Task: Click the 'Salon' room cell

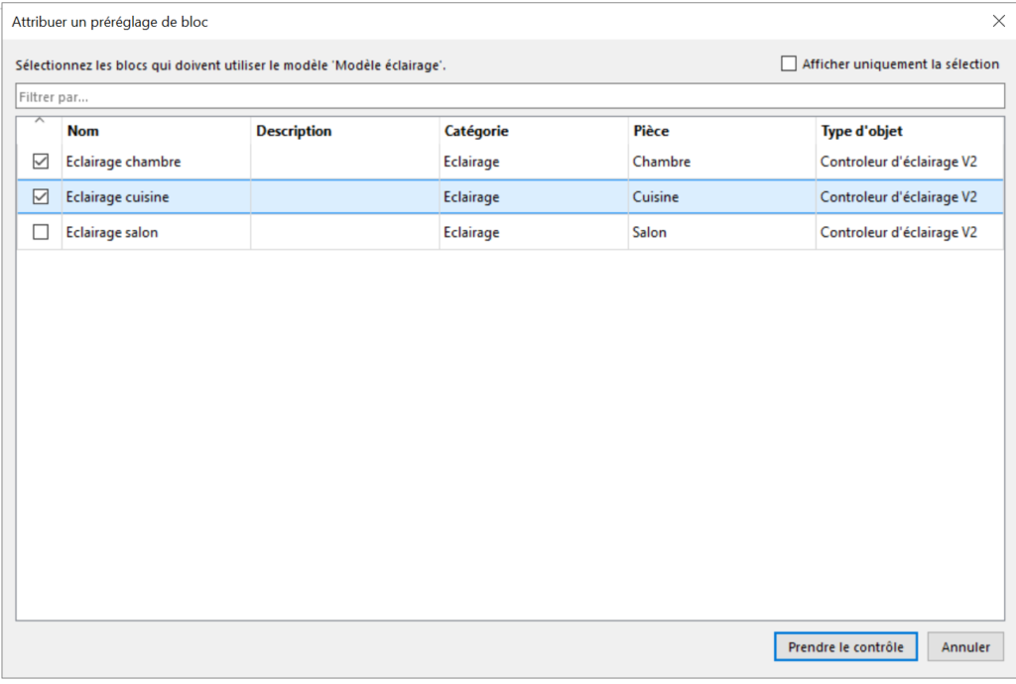Action: click(x=650, y=233)
